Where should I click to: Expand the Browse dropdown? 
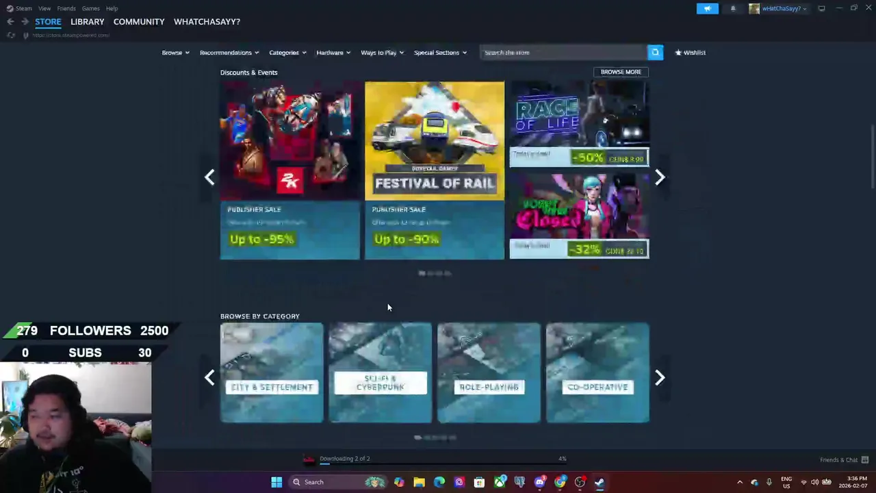175,53
